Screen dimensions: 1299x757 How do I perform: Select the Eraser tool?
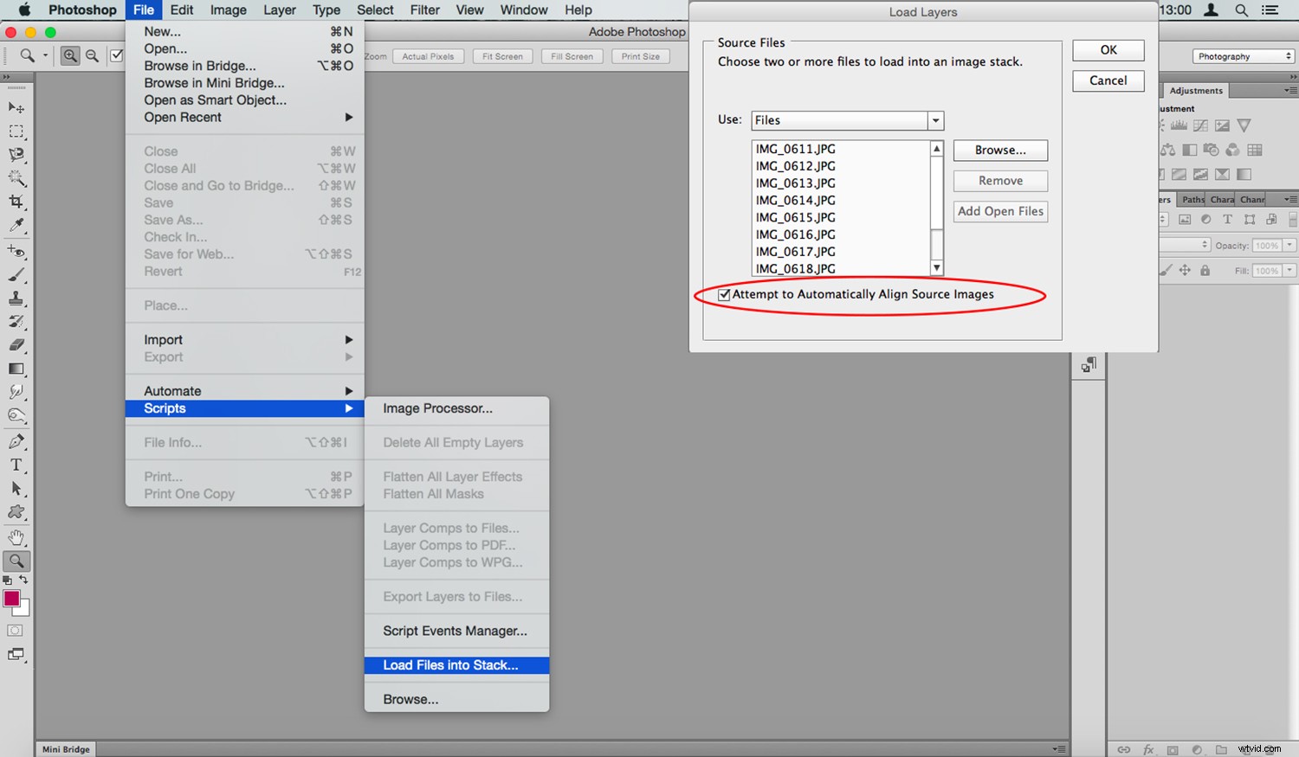point(16,344)
